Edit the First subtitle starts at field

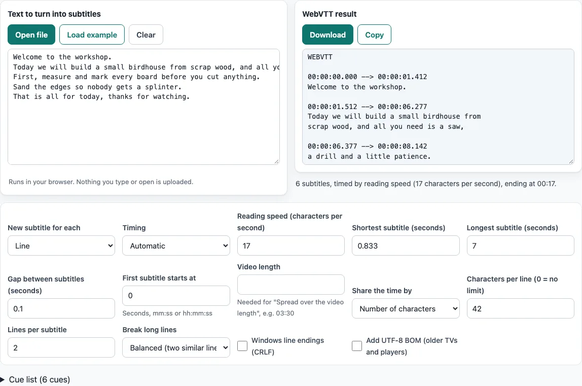176,296
